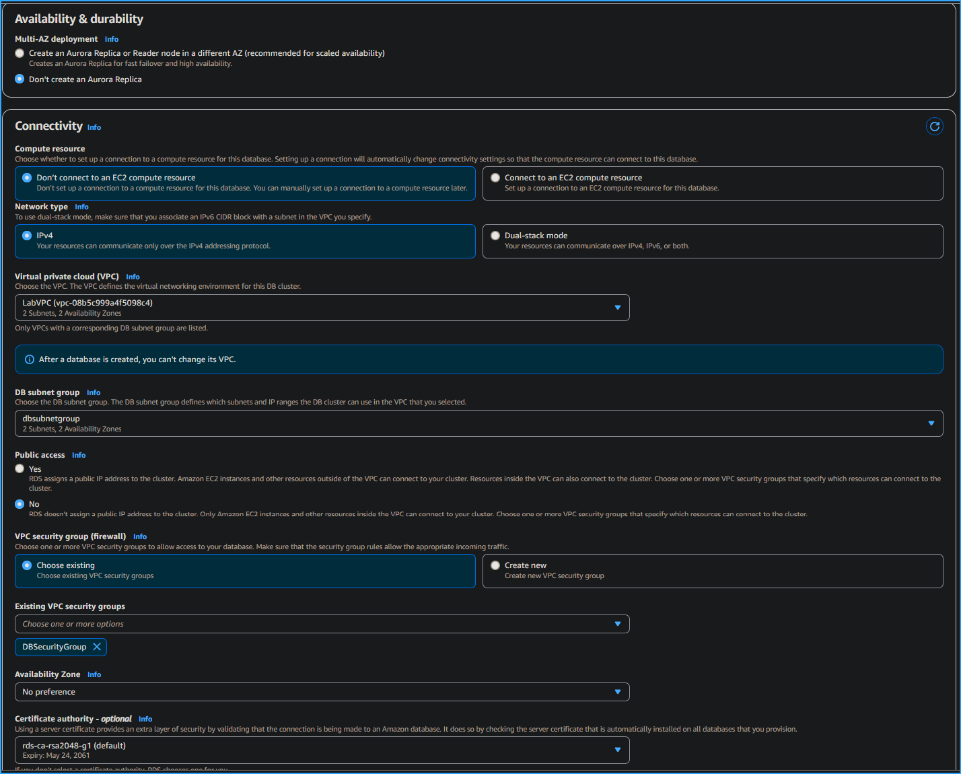Open the Existing VPC security groups selector
961x774 pixels.
[617, 623]
